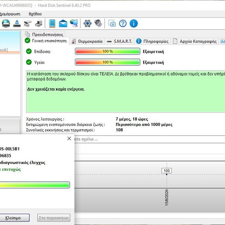Take a screenshot with the camera icon
225x225 pixels.
coord(112,23)
